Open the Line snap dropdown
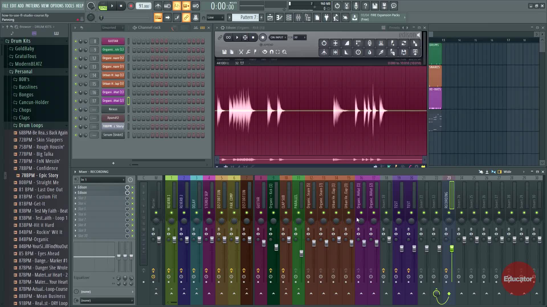The width and height of the screenshot is (547, 307). 215,18
